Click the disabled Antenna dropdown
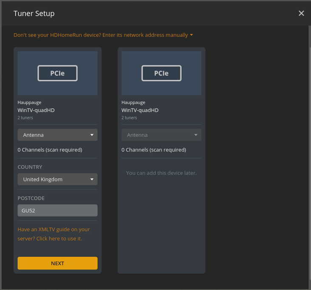 (161, 135)
